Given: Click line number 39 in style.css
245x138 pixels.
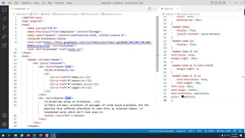Looking at the screenshot, I should [165, 100].
